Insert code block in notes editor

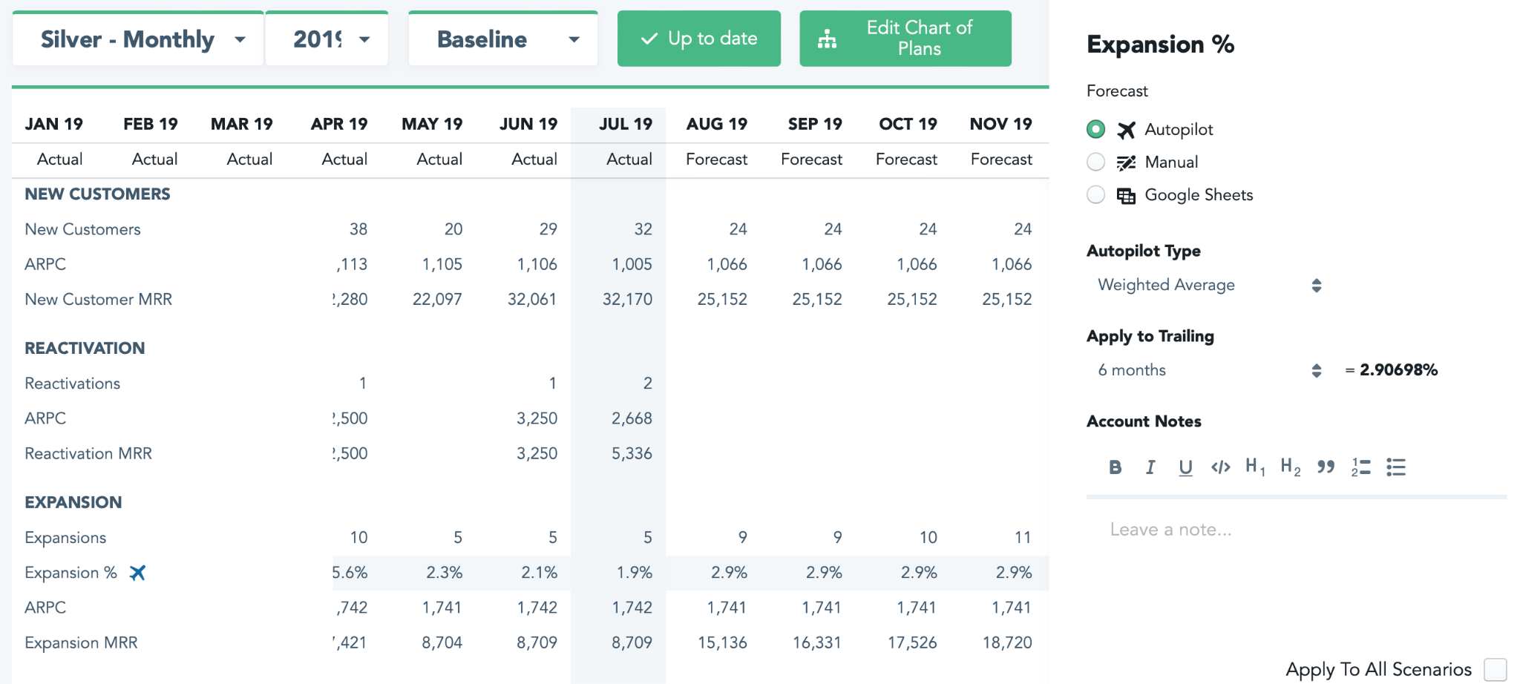(1220, 467)
